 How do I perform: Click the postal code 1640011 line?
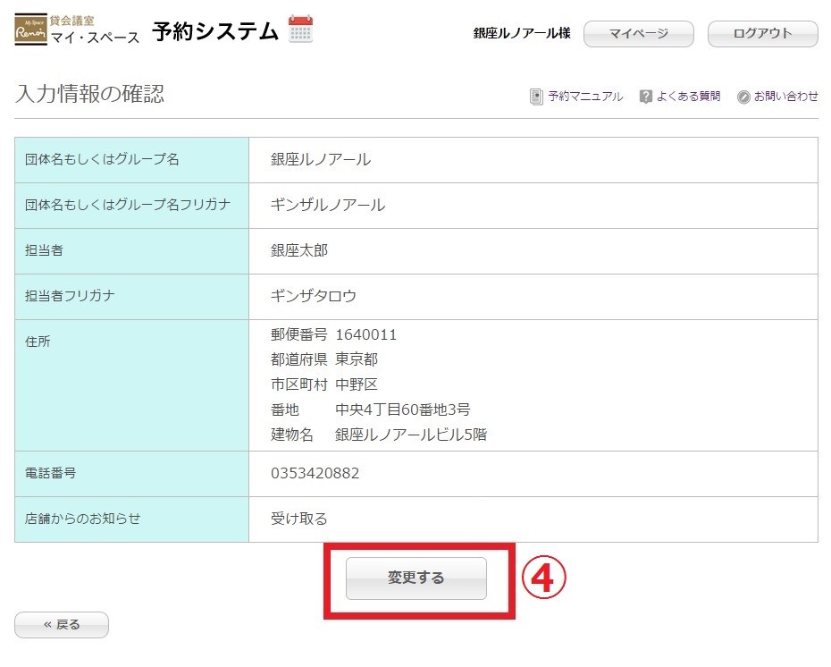tap(334, 335)
